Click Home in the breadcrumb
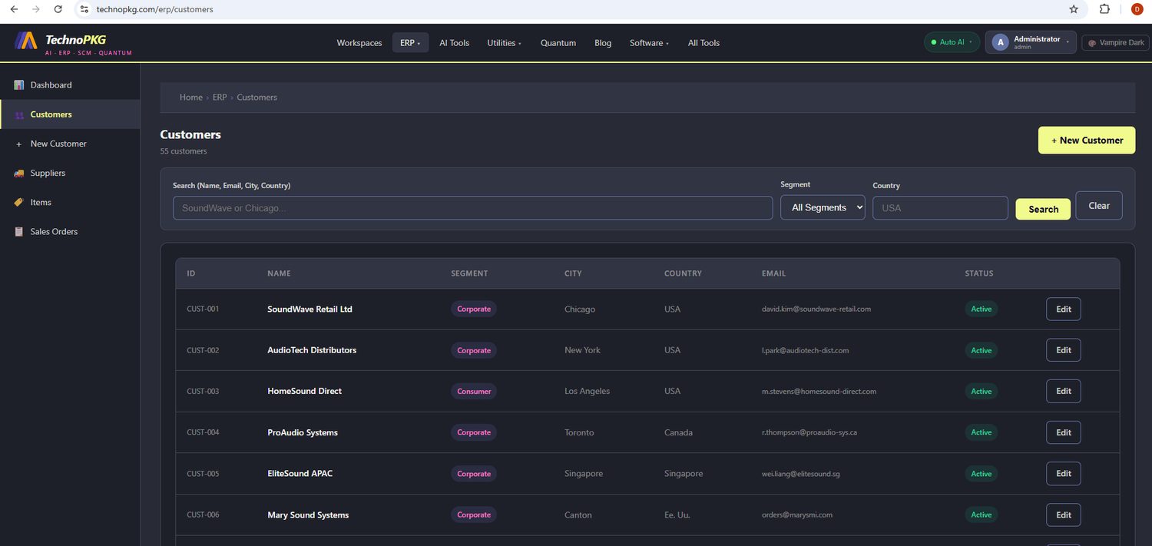1152x546 pixels. pos(191,98)
